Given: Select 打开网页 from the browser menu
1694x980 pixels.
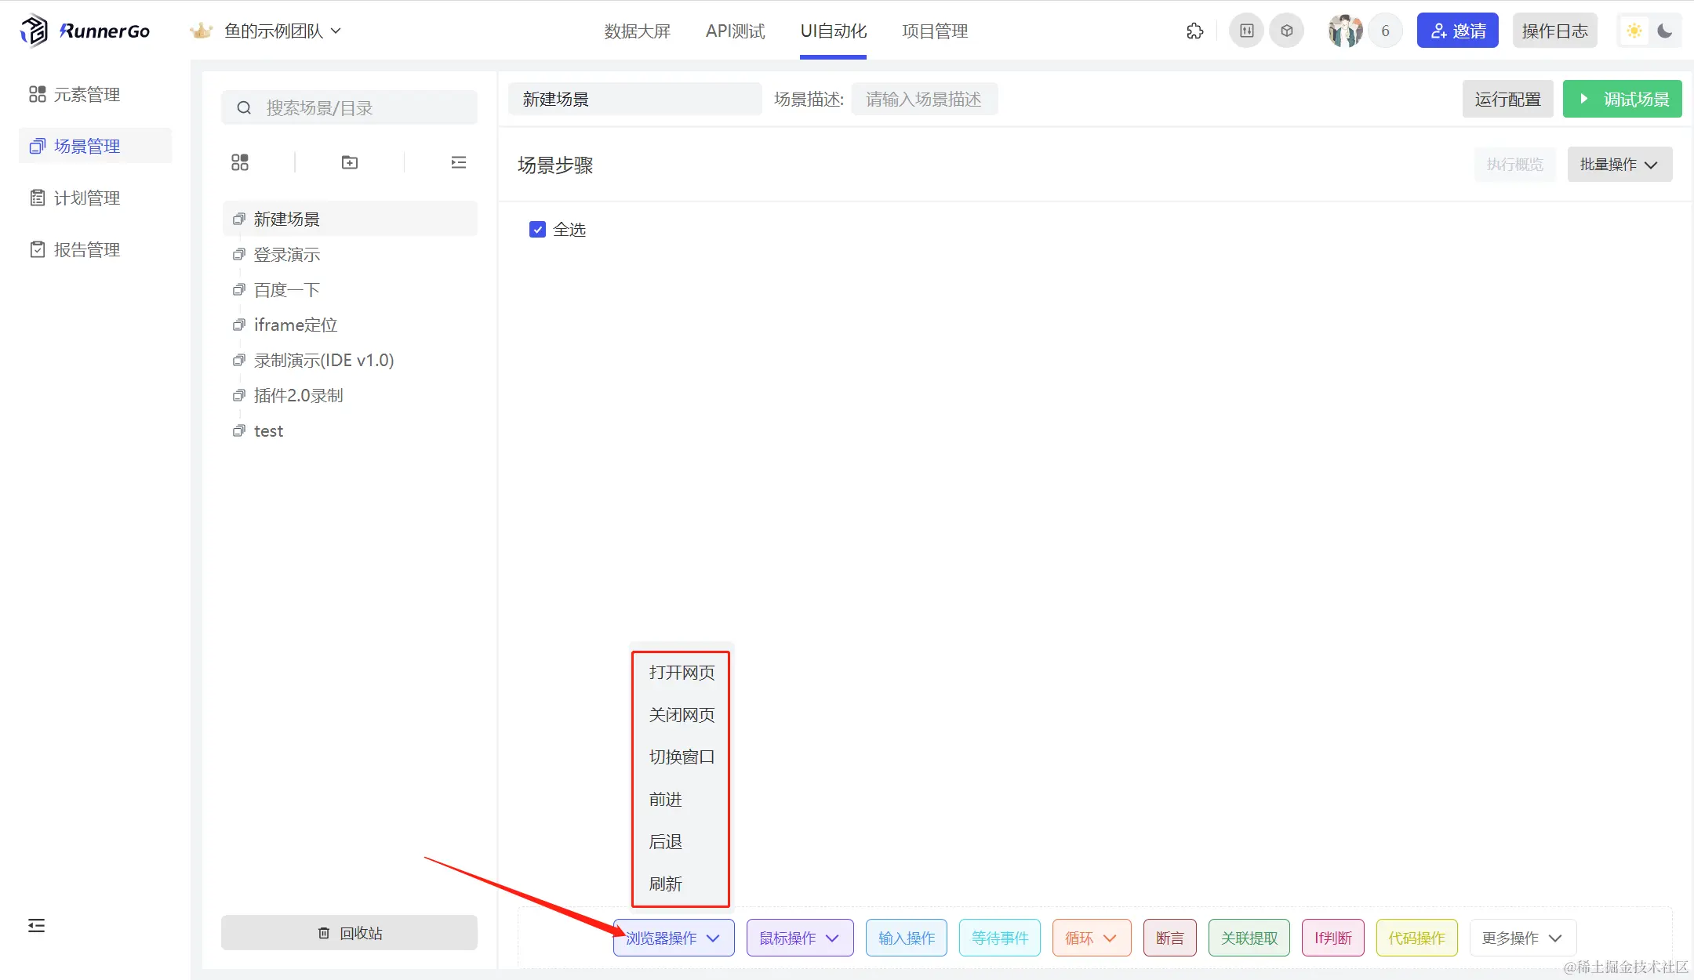Looking at the screenshot, I should 682,673.
